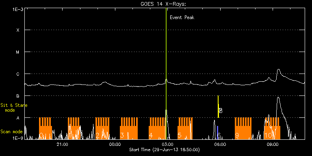Click orange scan block numbered 4
Viewport: 312px width, 156px height.
157,128
